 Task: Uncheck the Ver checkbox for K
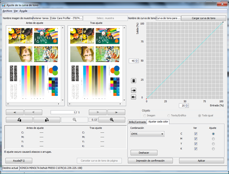tap(196, 149)
